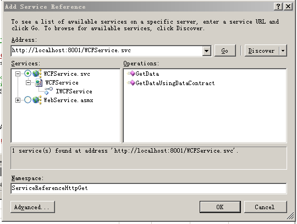This screenshot has width=297, height=224.
Task: Select the WebService.asmx radio button
Action: 28,100
